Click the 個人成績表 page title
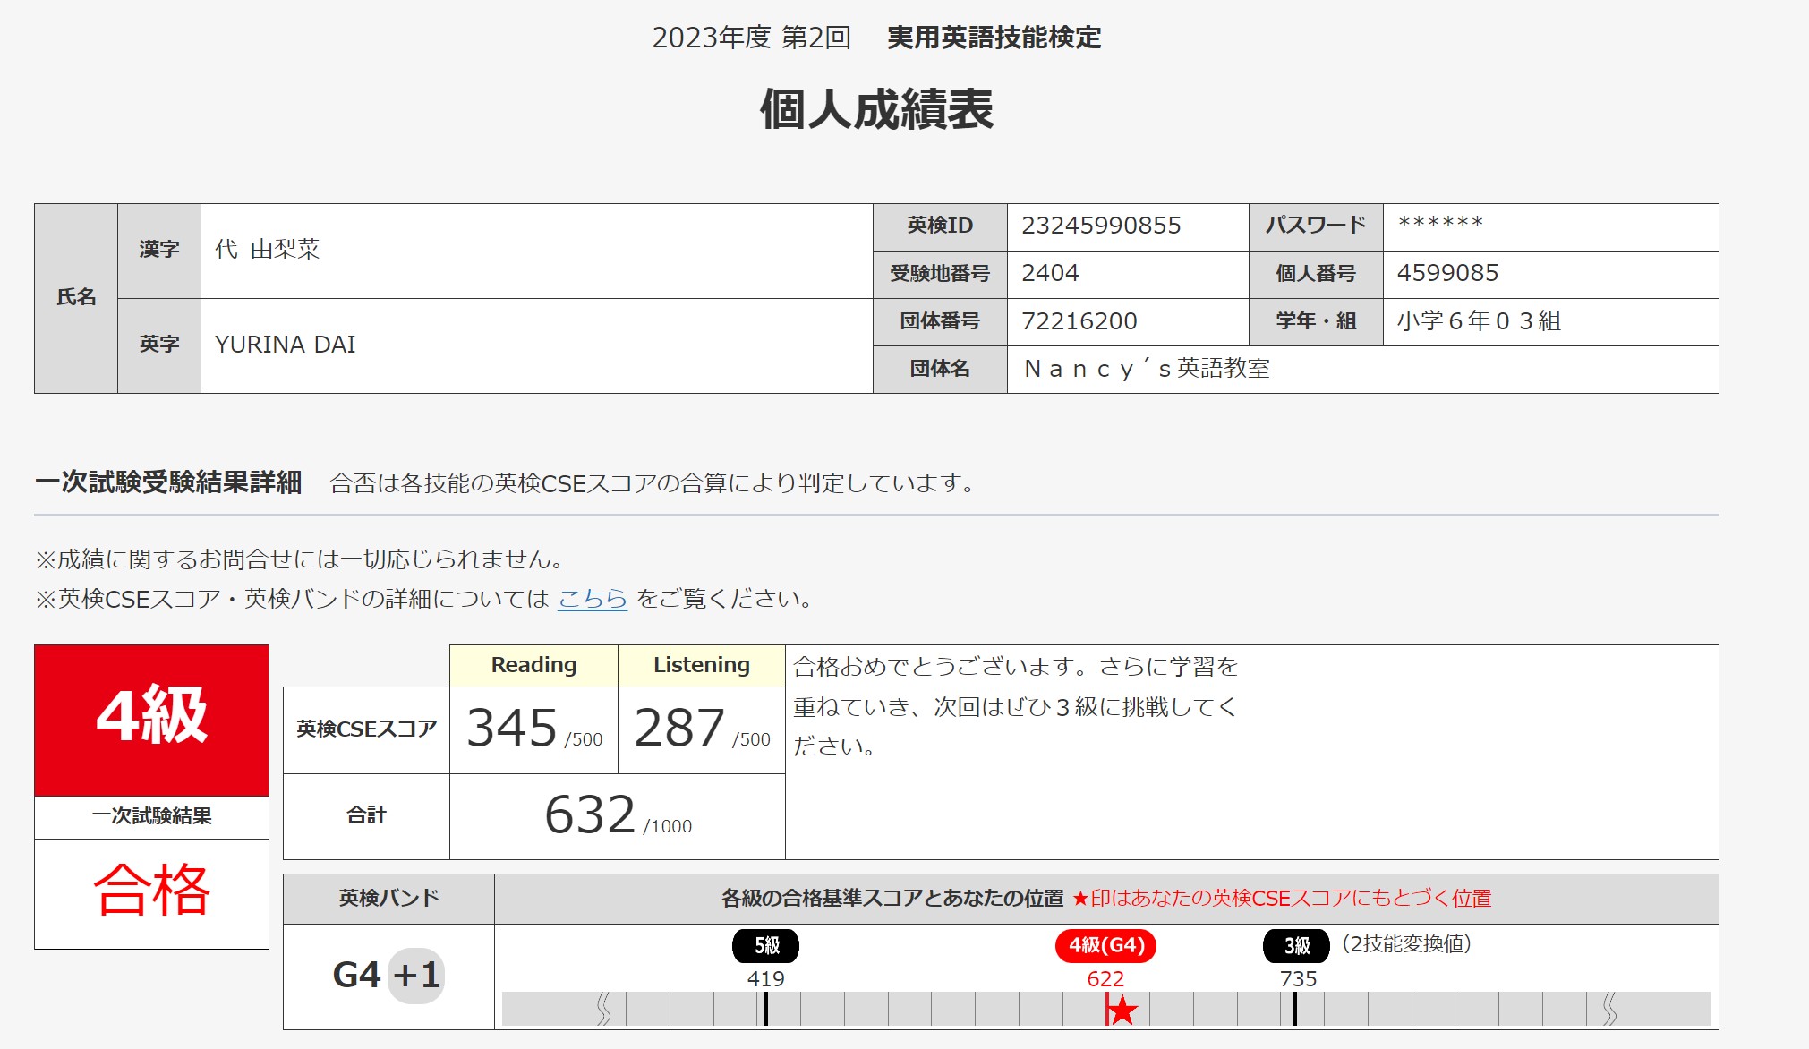Screen dimensions: 1809x1049 coord(876,109)
